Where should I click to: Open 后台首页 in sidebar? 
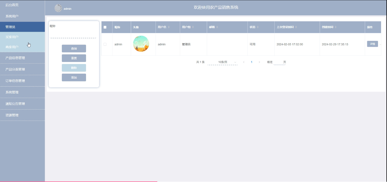tap(22, 5)
